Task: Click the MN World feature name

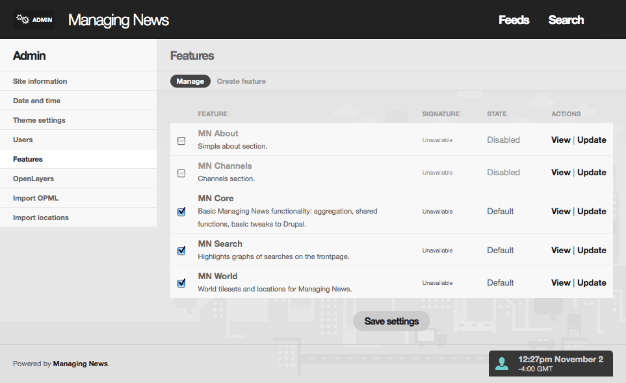Action: pyautogui.click(x=218, y=276)
